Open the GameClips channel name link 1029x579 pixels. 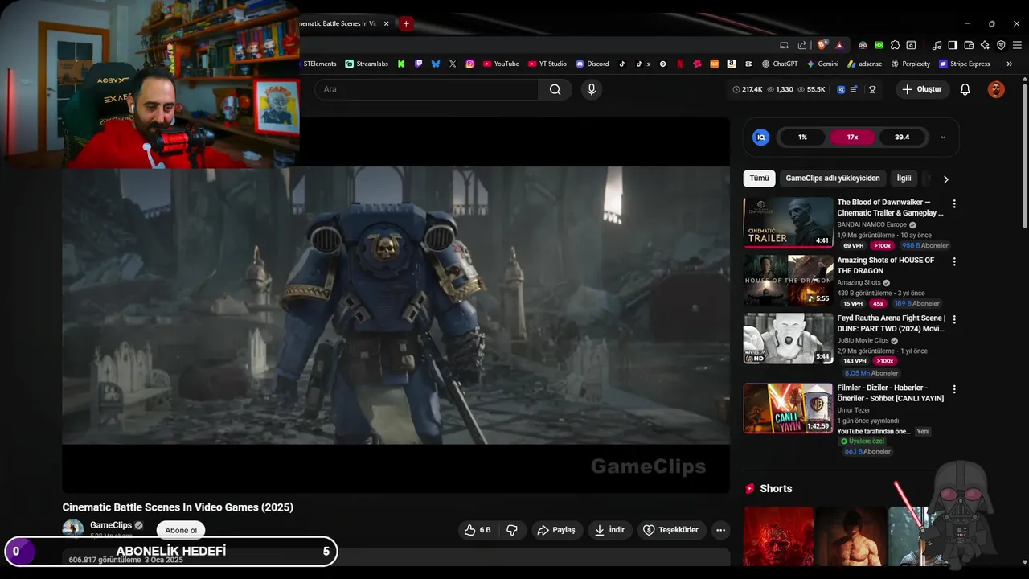pyautogui.click(x=111, y=525)
